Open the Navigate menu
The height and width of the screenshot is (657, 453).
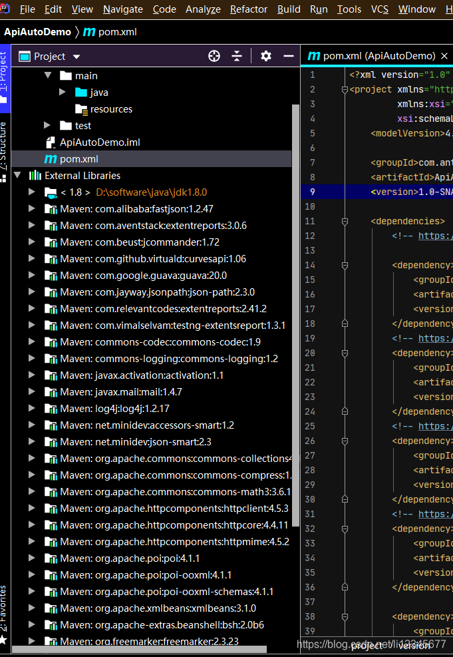click(x=122, y=9)
